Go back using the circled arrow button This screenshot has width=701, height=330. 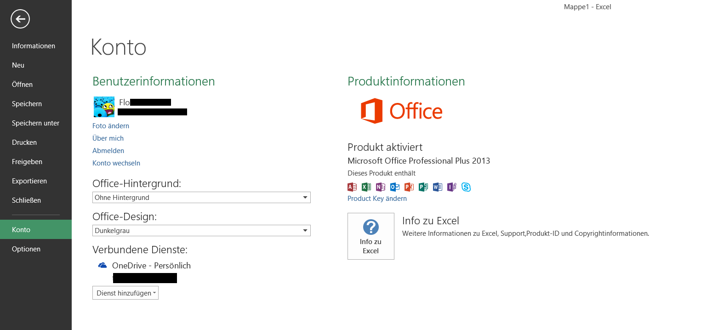pos(20,19)
